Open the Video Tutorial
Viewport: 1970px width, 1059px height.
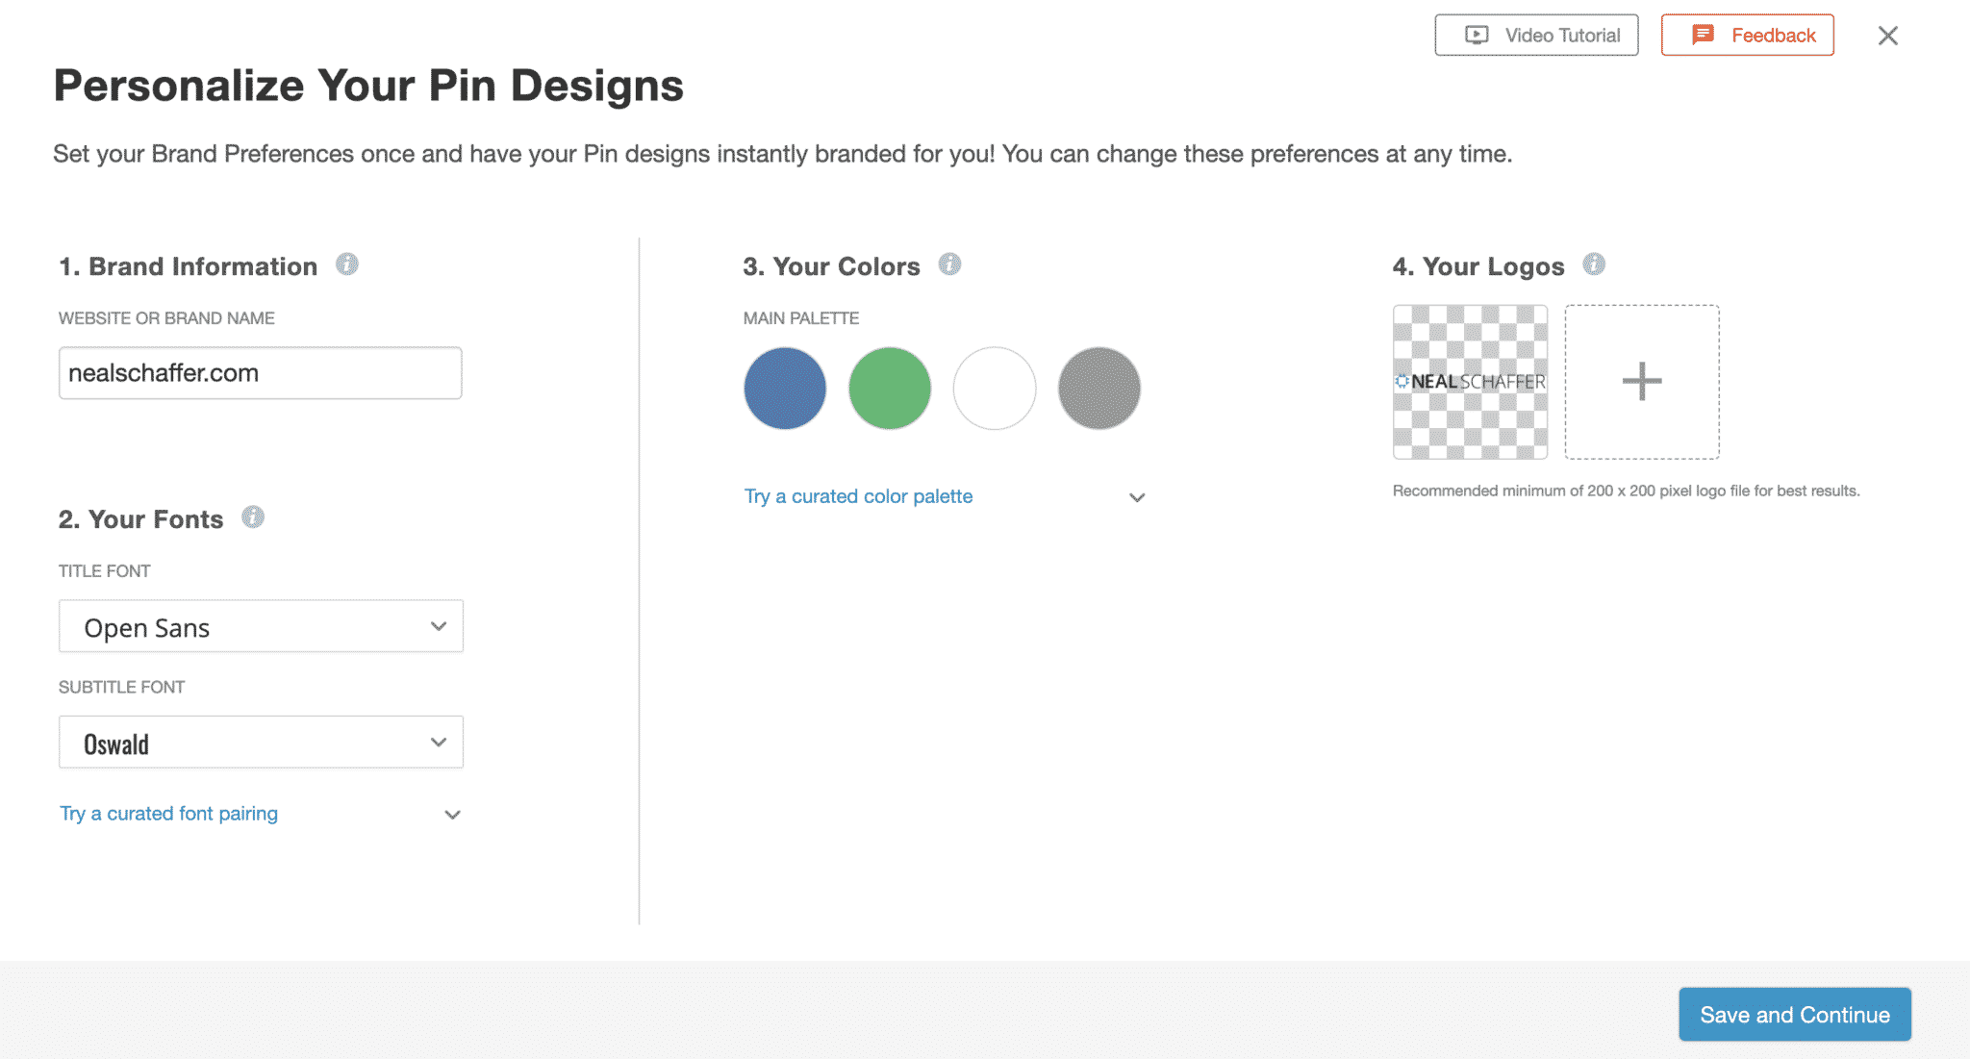pyautogui.click(x=1536, y=36)
